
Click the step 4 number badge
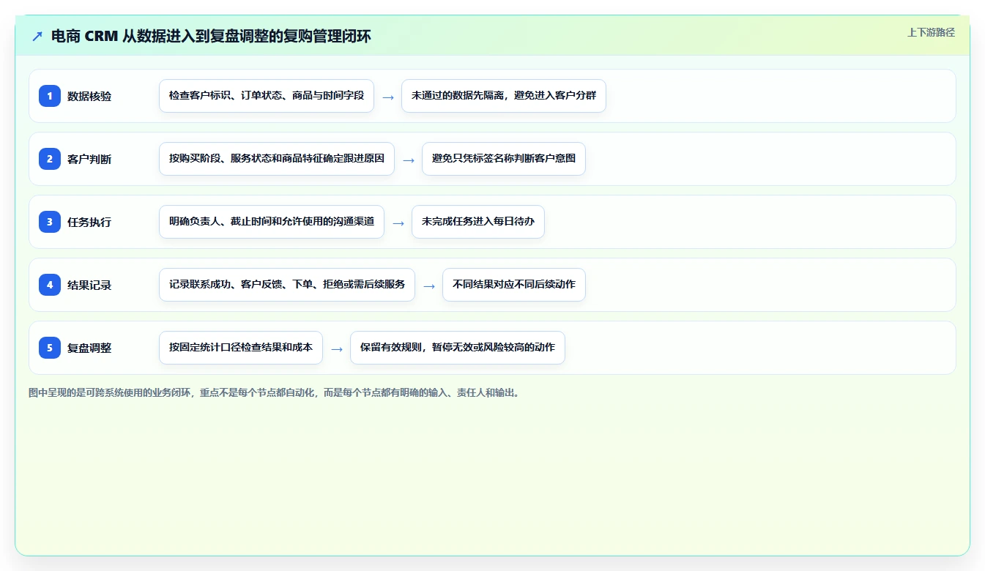coord(50,285)
